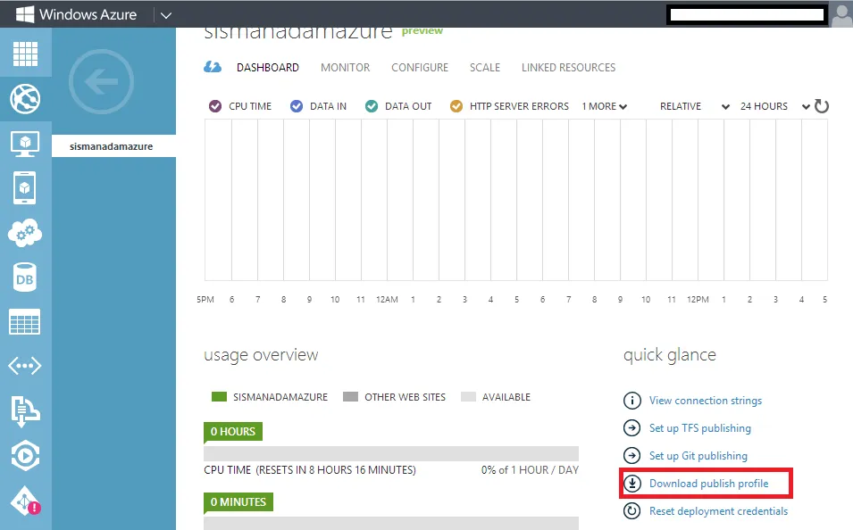Screen dimensions: 853x530
Task: Click Reset deployment credentials link
Action: click(719, 511)
